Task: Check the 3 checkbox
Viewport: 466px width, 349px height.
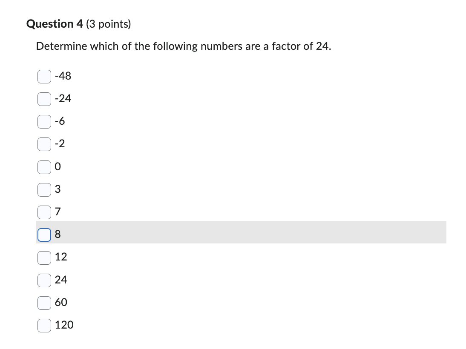Action: tap(44, 189)
